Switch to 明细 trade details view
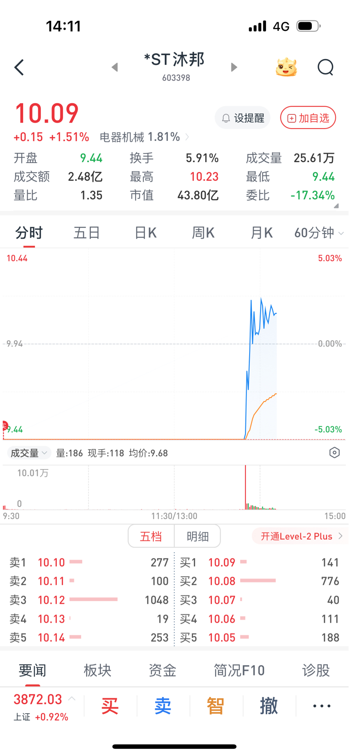The image size is (349, 756). 197,536
